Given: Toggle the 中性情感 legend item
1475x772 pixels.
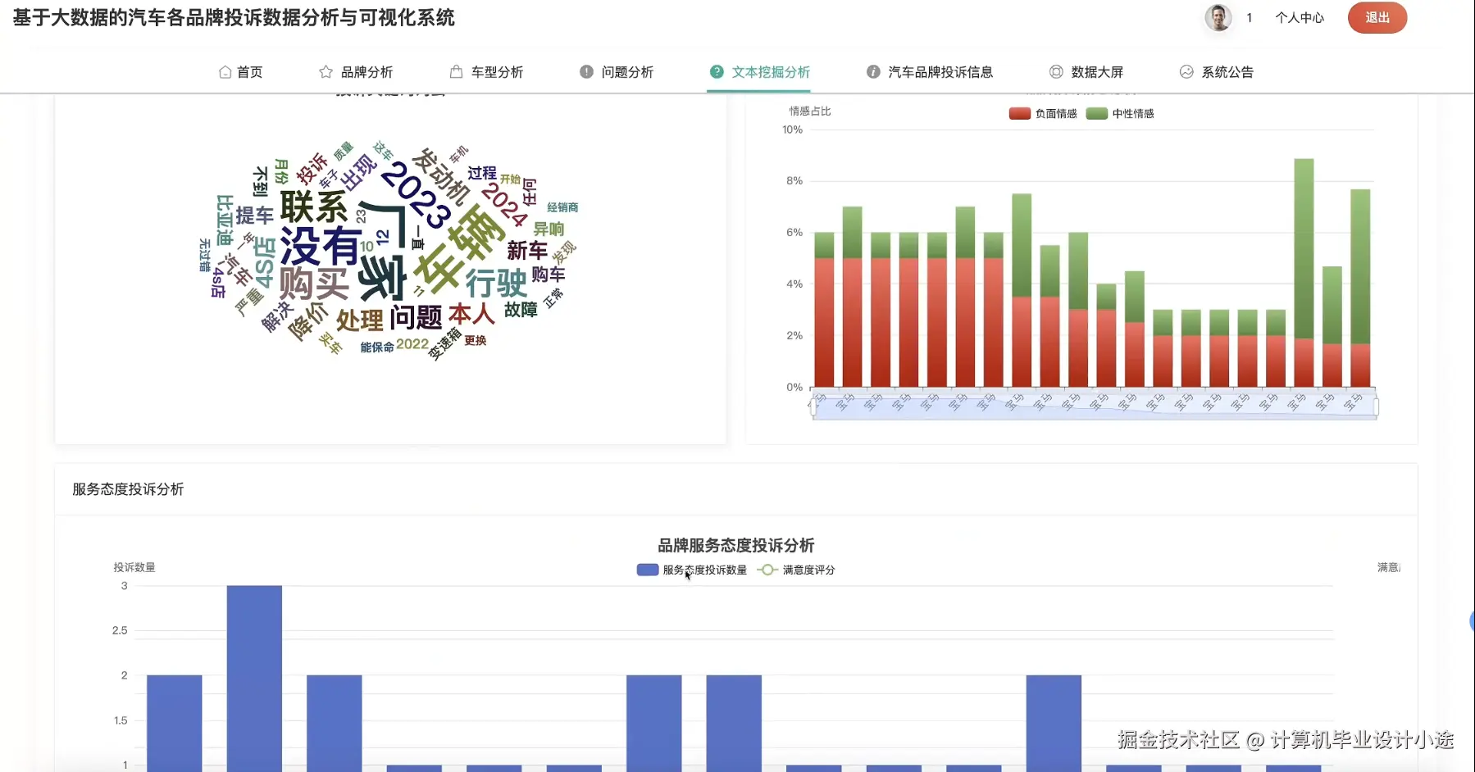Looking at the screenshot, I should point(1121,113).
